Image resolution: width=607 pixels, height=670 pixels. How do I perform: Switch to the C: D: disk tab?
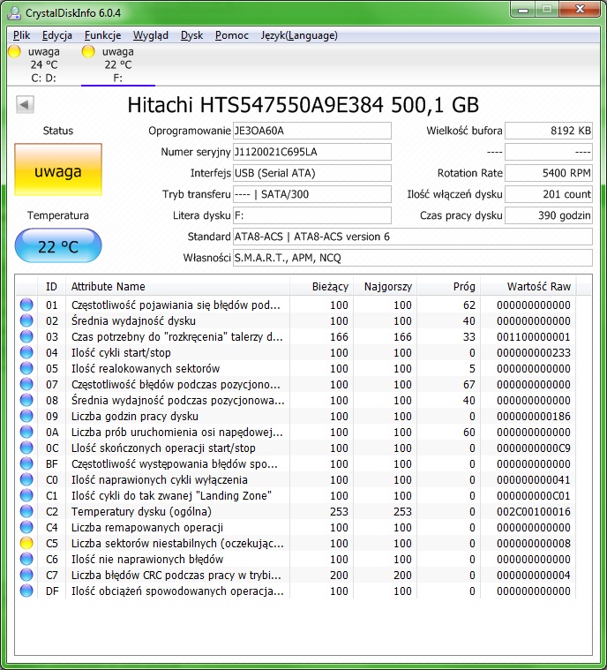(43, 64)
